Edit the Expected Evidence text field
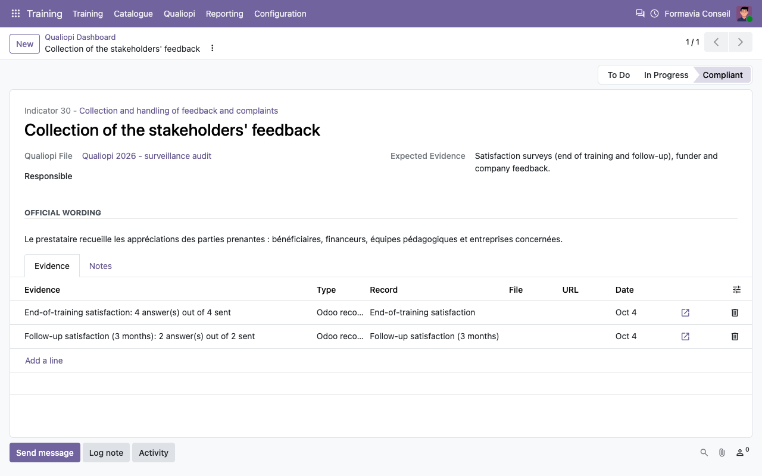 click(x=606, y=162)
